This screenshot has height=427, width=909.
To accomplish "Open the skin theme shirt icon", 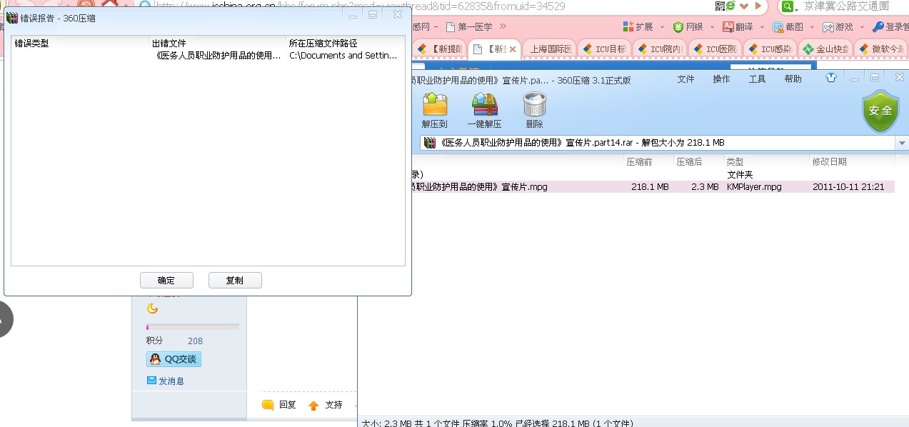I will [831, 79].
